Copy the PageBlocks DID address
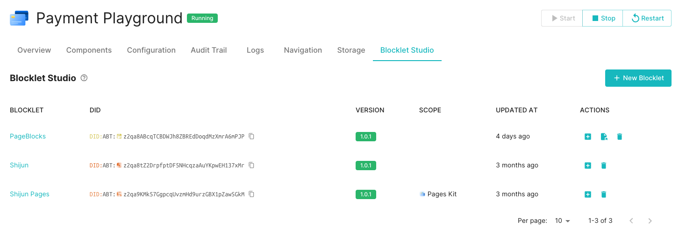Viewport: 679px width, 242px height. [x=251, y=137]
